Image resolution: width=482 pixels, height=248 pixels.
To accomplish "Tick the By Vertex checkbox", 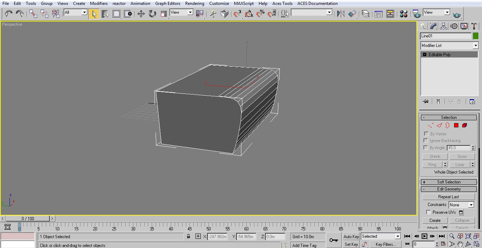I will click(426, 134).
